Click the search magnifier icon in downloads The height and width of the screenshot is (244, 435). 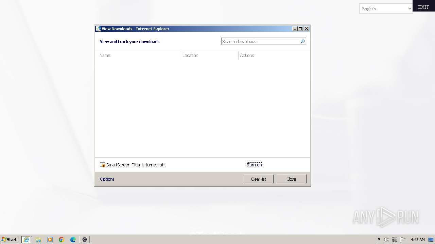(302, 41)
